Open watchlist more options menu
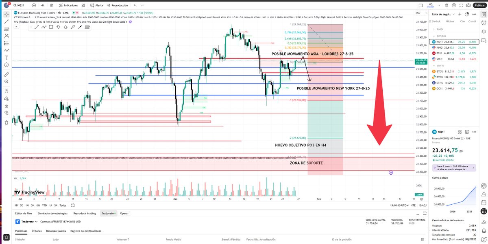488x244 pixels. 475,14
